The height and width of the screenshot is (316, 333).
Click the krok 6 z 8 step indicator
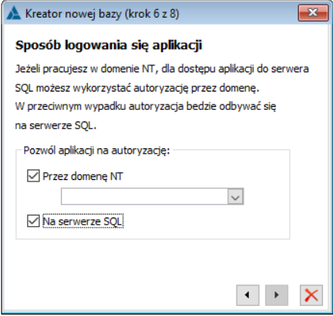click(x=152, y=14)
